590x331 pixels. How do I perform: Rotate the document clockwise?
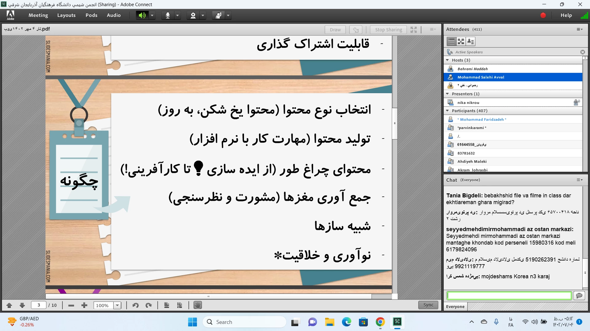(x=149, y=305)
